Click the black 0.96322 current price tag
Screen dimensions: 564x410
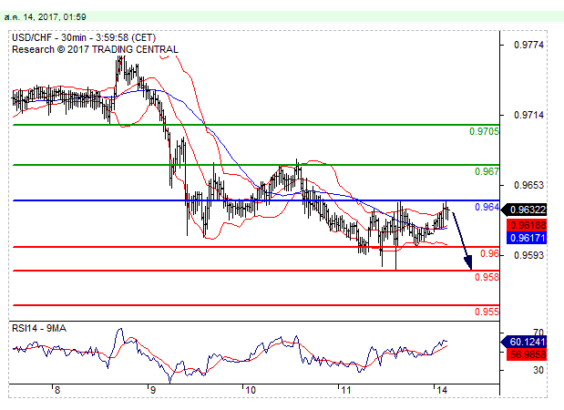click(525, 210)
